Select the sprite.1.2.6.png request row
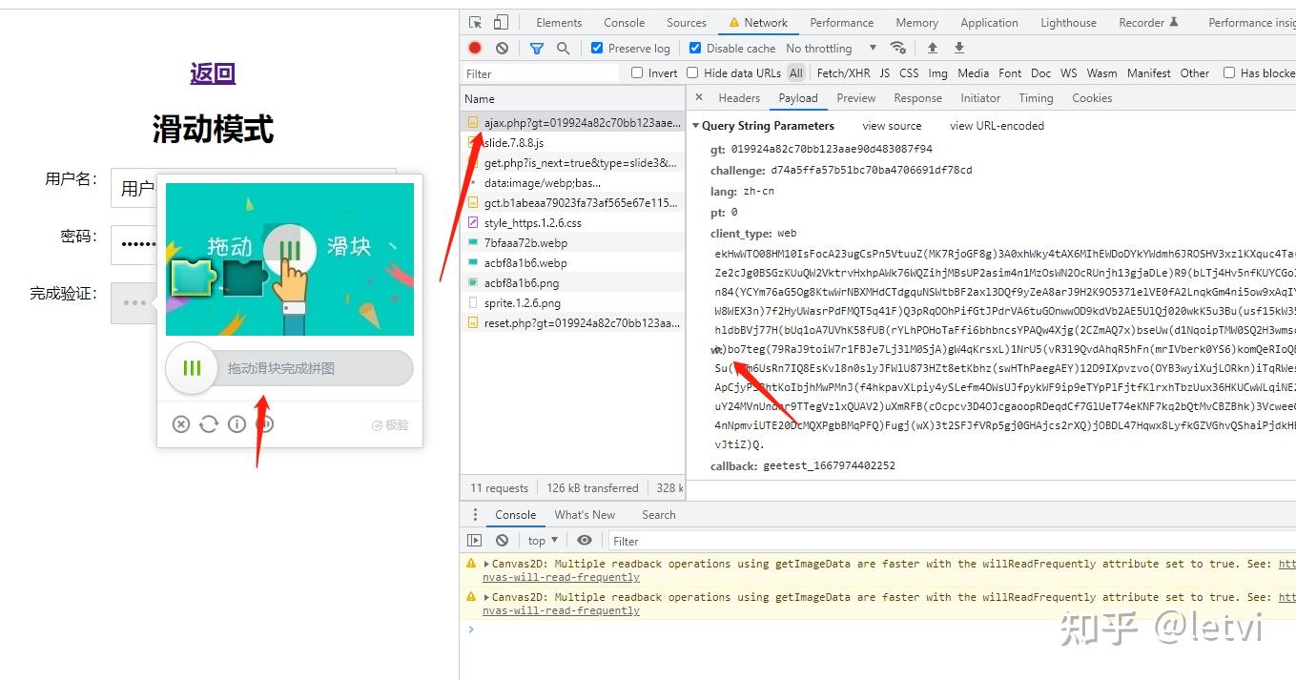Image resolution: width=1296 pixels, height=680 pixels. click(572, 303)
